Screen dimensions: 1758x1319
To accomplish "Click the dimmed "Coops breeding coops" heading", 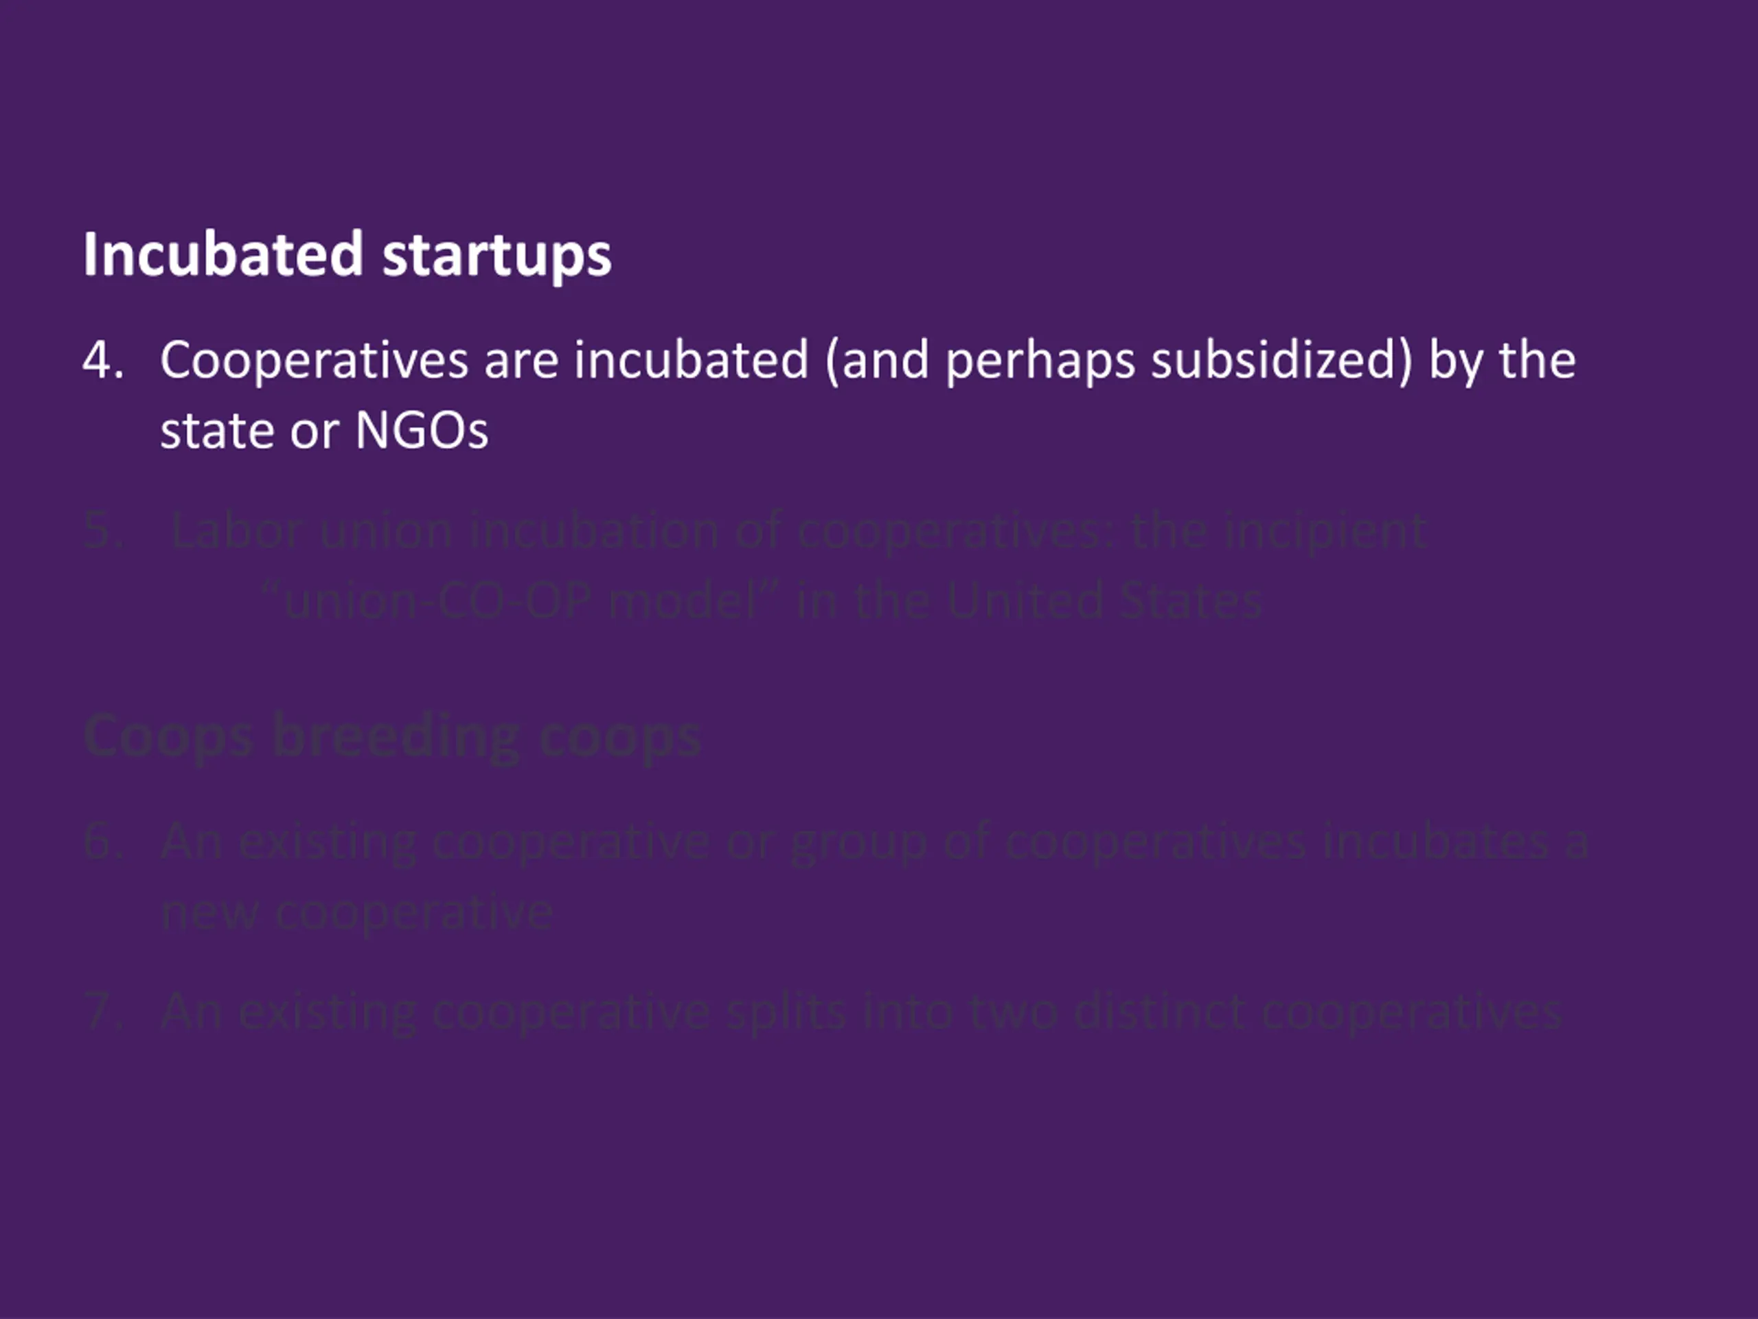I will [392, 738].
